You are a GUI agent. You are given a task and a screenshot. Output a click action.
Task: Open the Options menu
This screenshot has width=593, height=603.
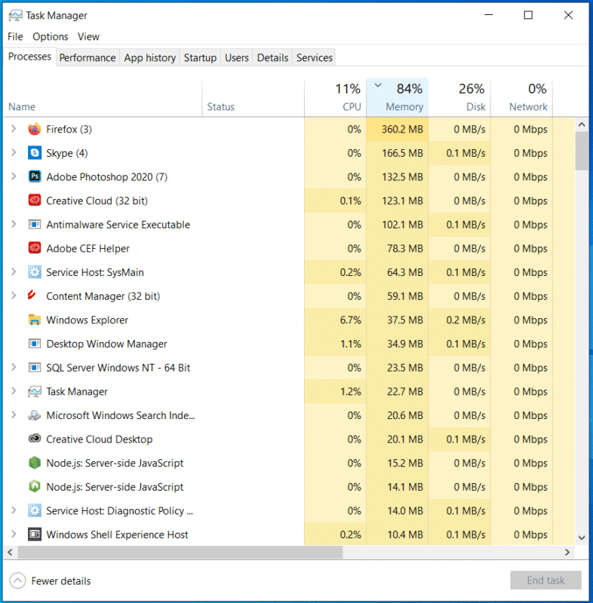(50, 36)
